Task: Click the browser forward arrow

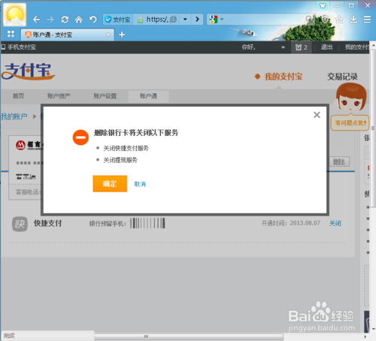Action: coord(50,20)
